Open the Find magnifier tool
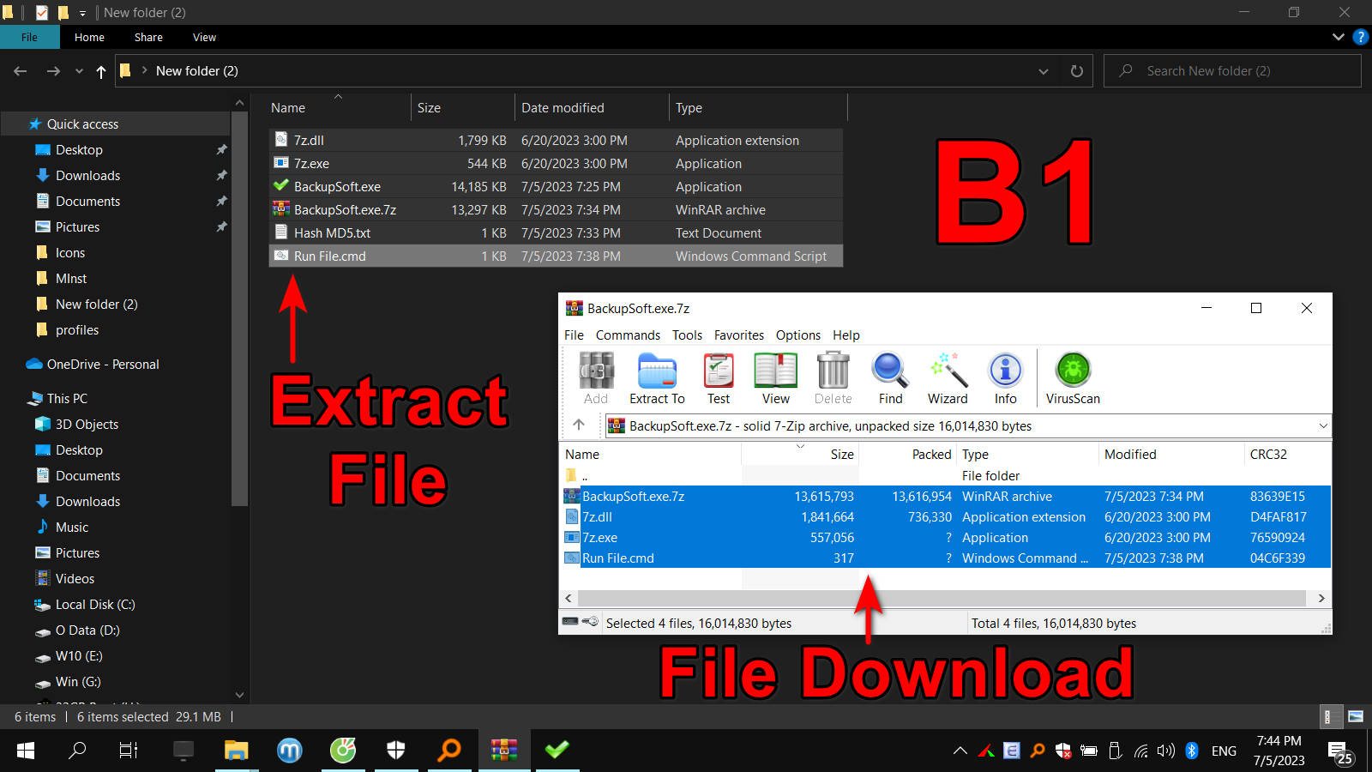This screenshot has height=772, width=1372. pyautogui.click(x=890, y=378)
